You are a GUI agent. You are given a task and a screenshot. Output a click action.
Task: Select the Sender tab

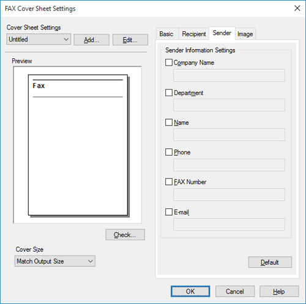(222, 33)
